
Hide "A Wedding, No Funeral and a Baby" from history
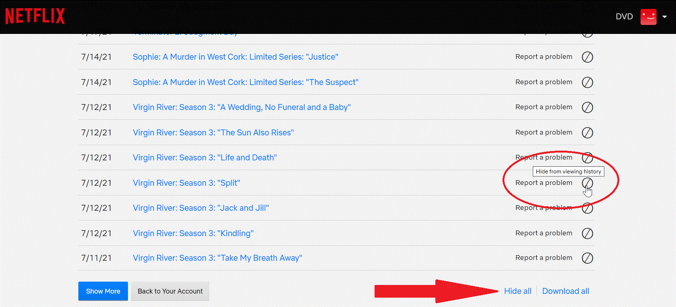(x=588, y=107)
